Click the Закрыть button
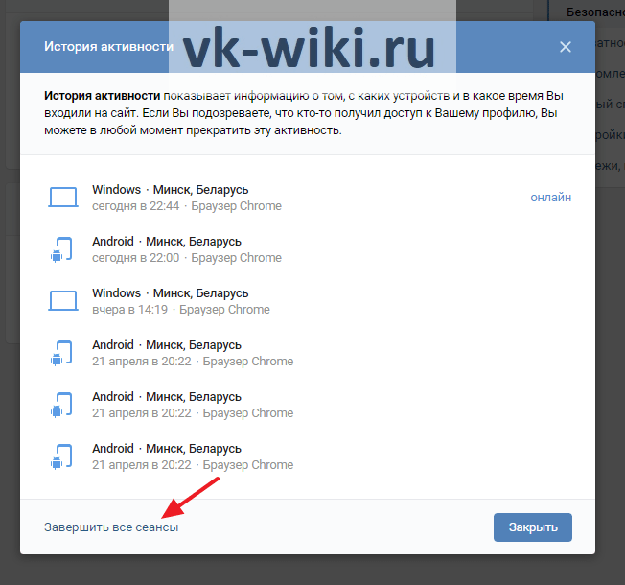 coord(533,527)
